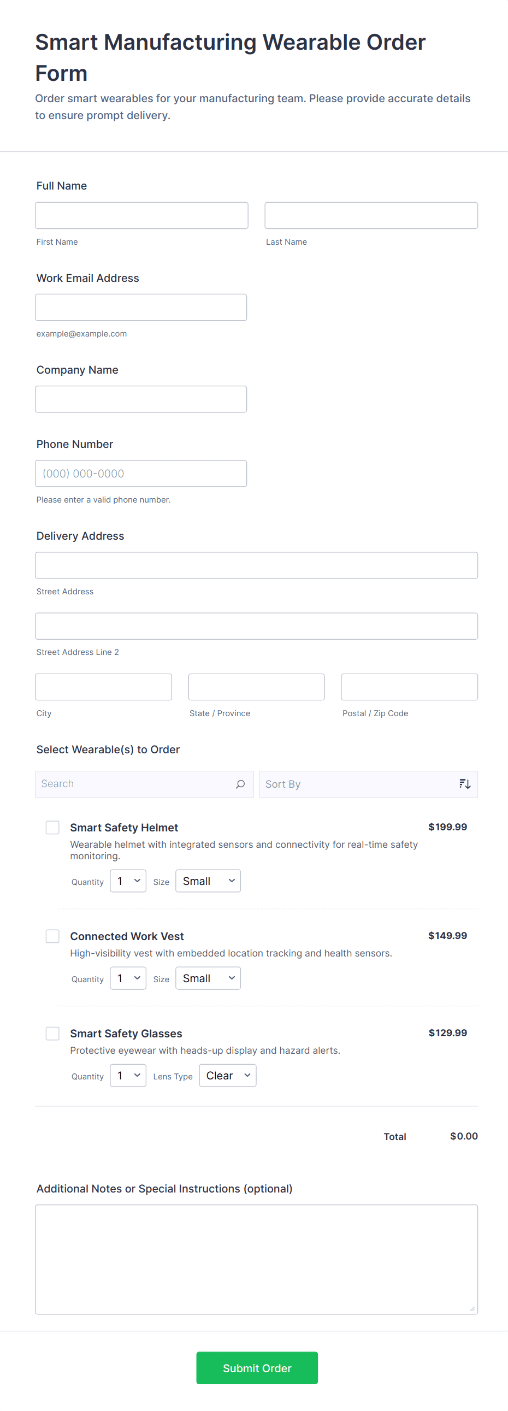Open the Connected Work Vest size dropdown
Image resolution: width=508 pixels, height=1411 pixels.
(208, 978)
